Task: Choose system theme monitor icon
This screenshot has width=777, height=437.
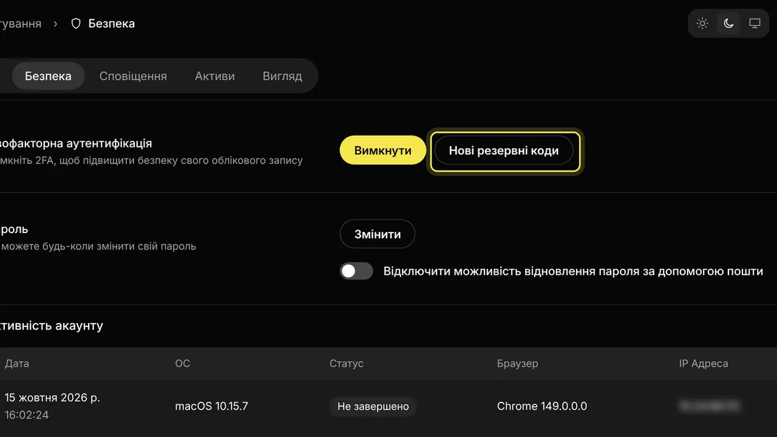Action: (755, 24)
